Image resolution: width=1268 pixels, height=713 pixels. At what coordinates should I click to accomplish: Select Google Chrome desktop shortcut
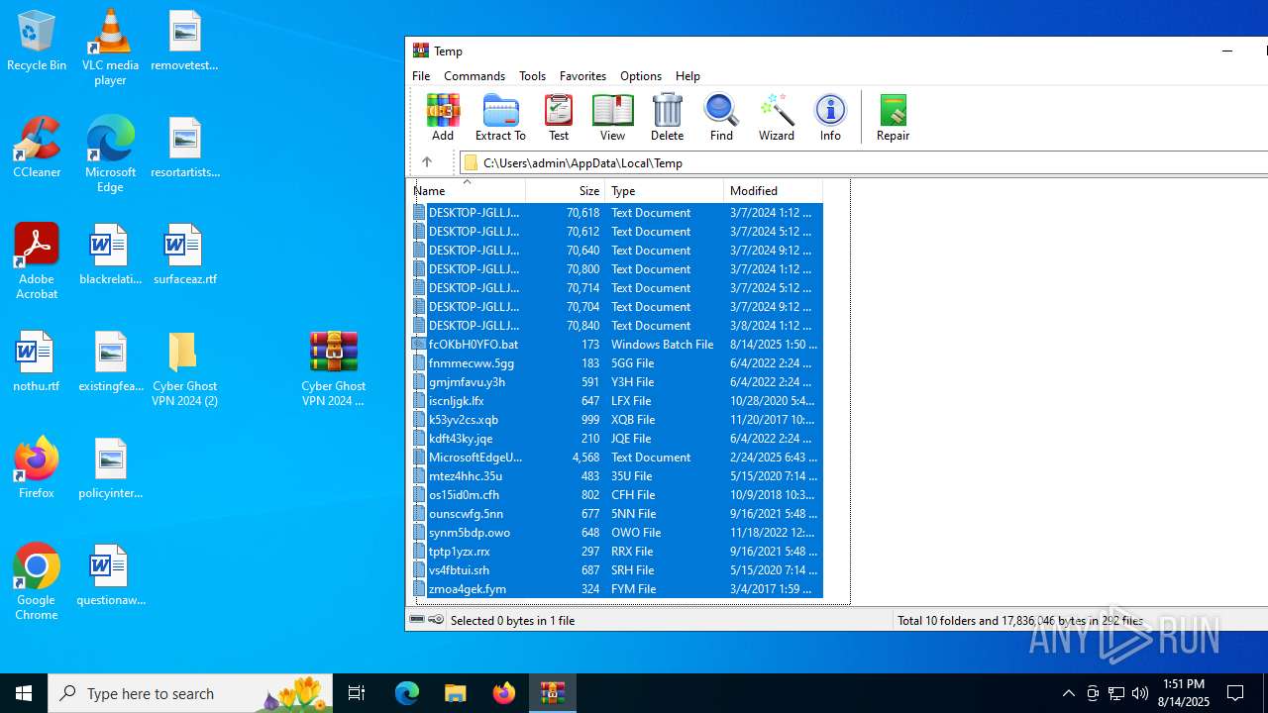[x=37, y=582]
